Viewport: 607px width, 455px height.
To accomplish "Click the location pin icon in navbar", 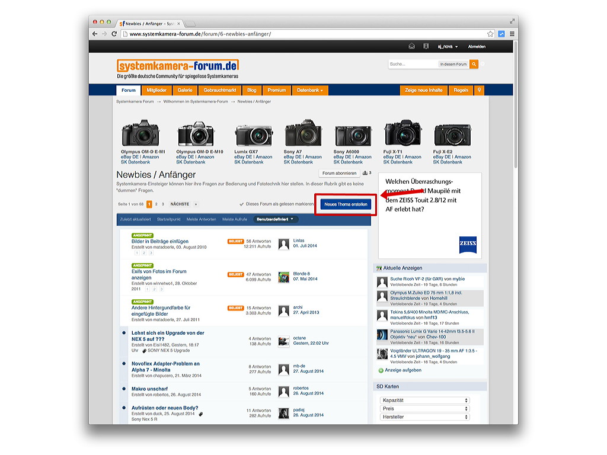I will pos(479,90).
